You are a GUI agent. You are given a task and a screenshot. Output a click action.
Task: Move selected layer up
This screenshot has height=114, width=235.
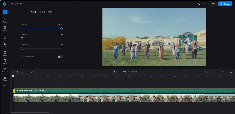point(22,72)
